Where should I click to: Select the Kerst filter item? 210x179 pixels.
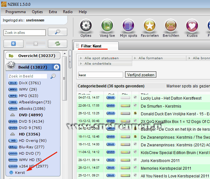click(17, 173)
